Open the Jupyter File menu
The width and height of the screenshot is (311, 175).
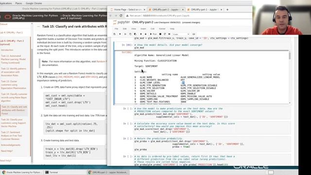(x=117, y=29)
